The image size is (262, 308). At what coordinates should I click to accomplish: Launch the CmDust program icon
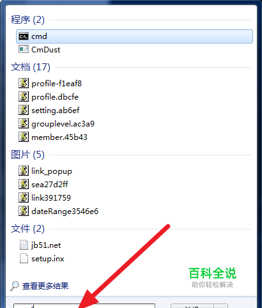[x=24, y=49]
